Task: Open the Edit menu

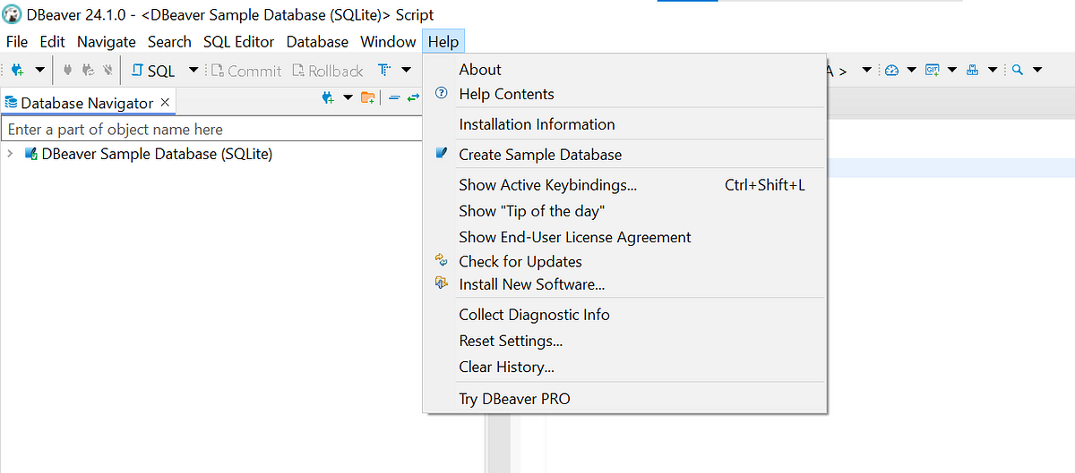Action: coord(52,41)
